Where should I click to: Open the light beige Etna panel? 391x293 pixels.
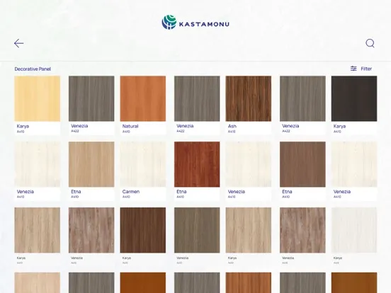91,164
